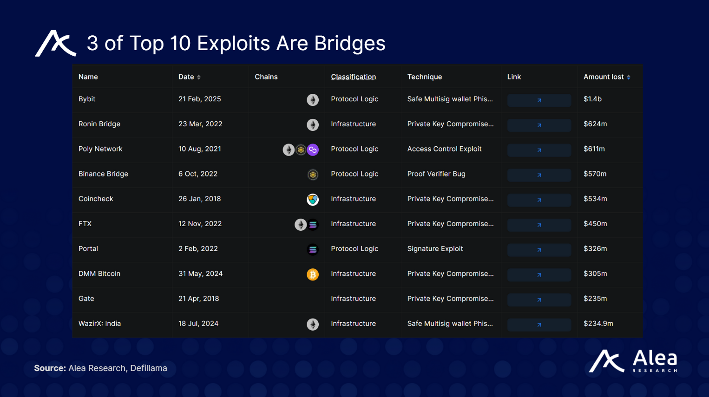Open the Portal link arrow
This screenshot has width=709, height=397.
pyautogui.click(x=539, y=250)
